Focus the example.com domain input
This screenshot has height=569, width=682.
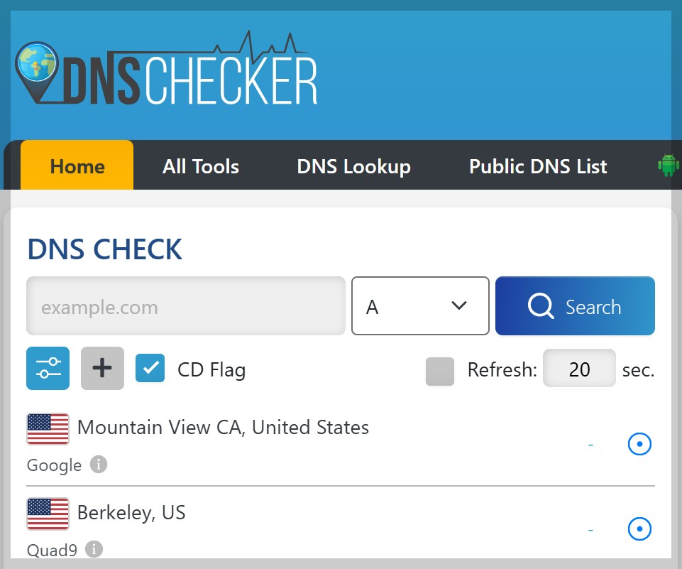186,306
